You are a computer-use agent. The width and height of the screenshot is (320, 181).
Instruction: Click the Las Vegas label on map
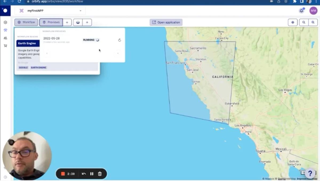coord(285,90)
